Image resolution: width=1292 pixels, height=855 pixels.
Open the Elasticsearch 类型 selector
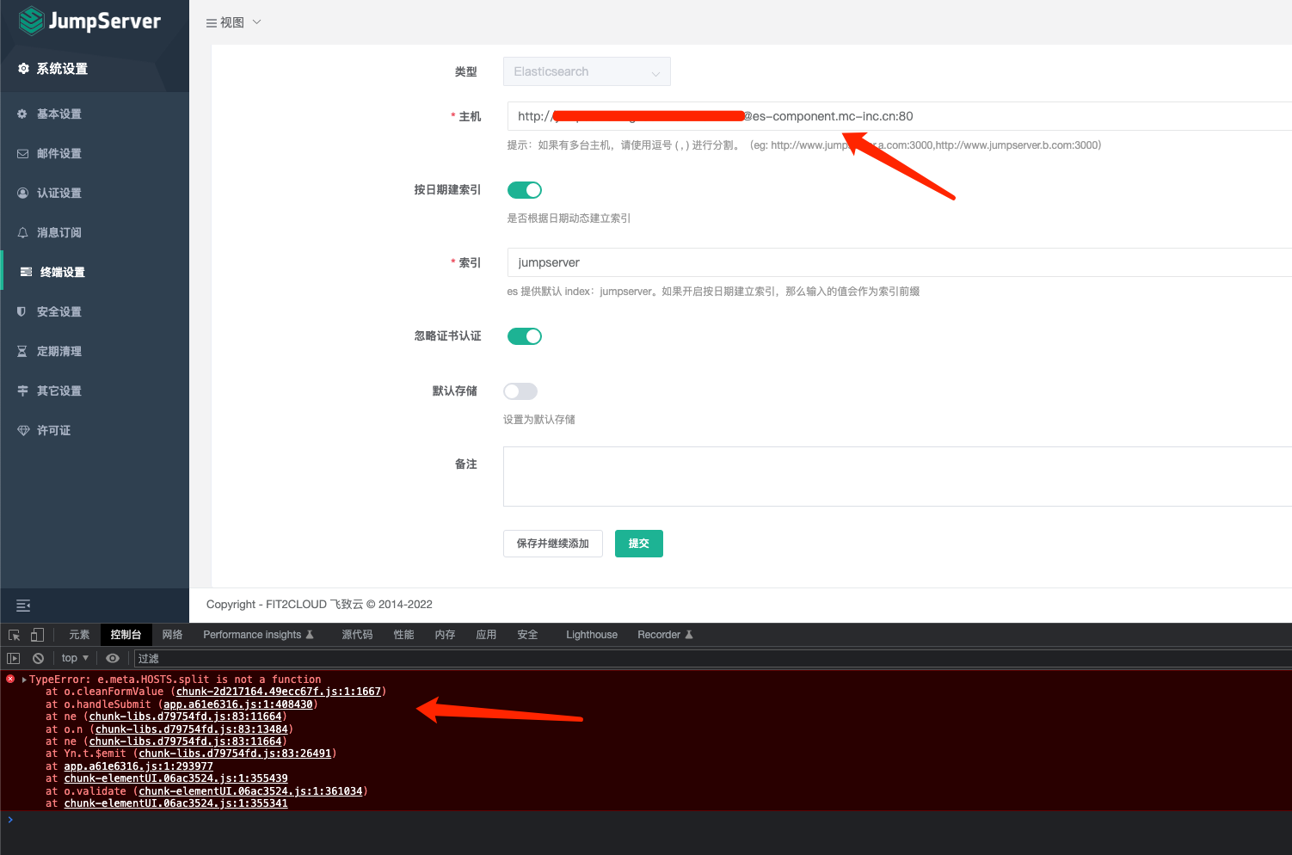point(587,71)
